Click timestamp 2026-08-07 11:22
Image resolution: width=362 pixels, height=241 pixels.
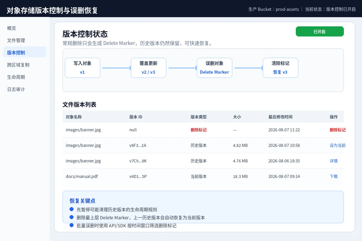tap(284, 130)
